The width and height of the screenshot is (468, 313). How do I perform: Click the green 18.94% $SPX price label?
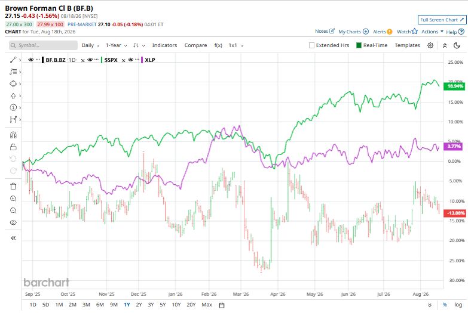pyautogui.click(x=454, y=86)
